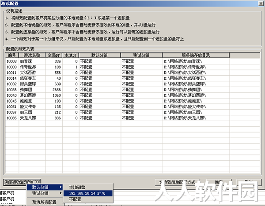Select row 10045 泡泡堂
Viewport: 265px width, 206px height.
(132, 101)
